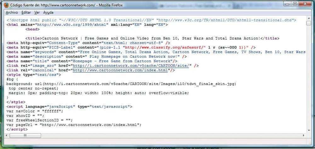
Task: Click the Content-Type meta line
Action: pyautogui.click(x=89, y=43)
